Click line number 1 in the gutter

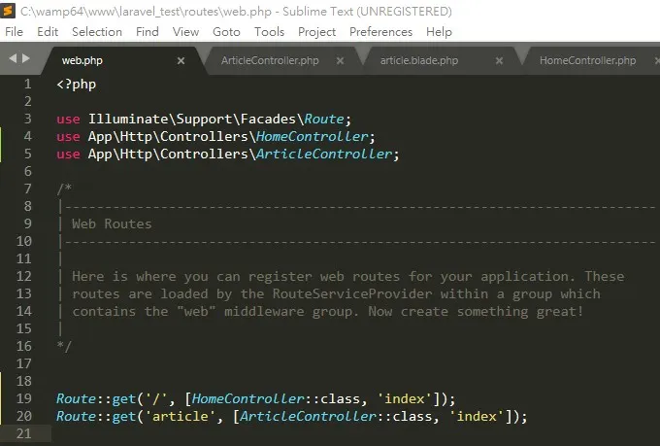pyautogui.click(x=28, y=84)
